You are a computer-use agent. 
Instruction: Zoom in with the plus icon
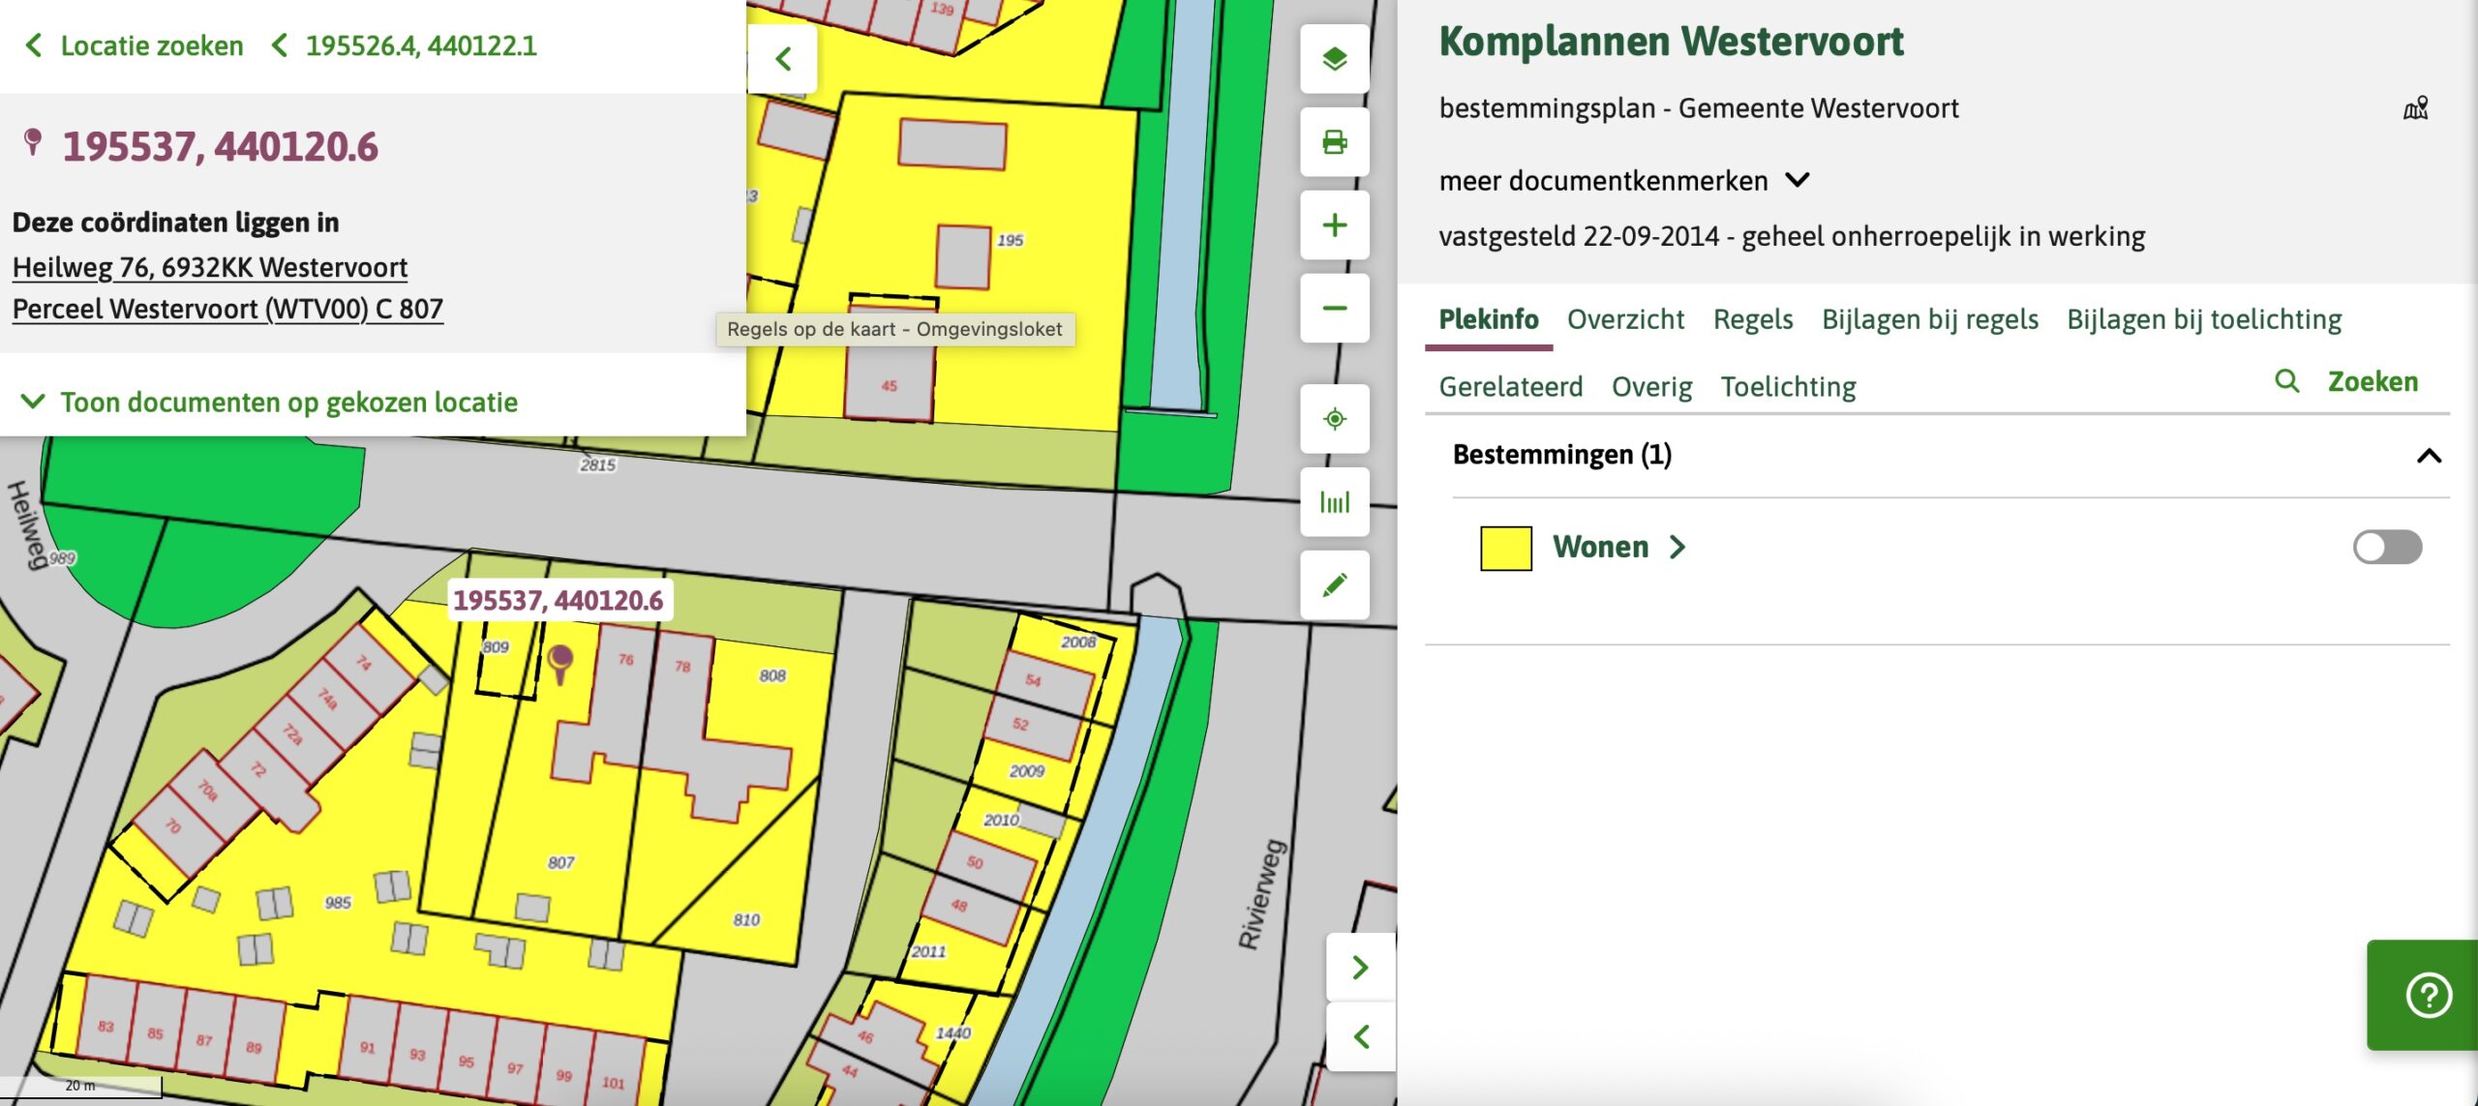(1334, 225)
